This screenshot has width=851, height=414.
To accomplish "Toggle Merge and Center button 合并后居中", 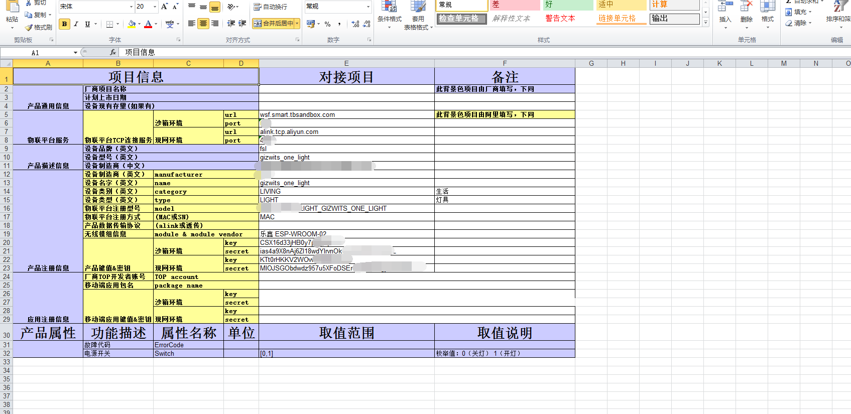I will 273,24.
